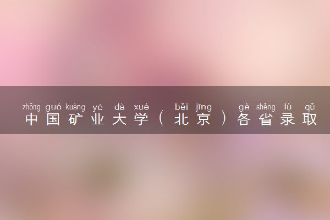Select the character 大 in the title
The width and height of the screenshot is (330, 220).
(119, 119)
